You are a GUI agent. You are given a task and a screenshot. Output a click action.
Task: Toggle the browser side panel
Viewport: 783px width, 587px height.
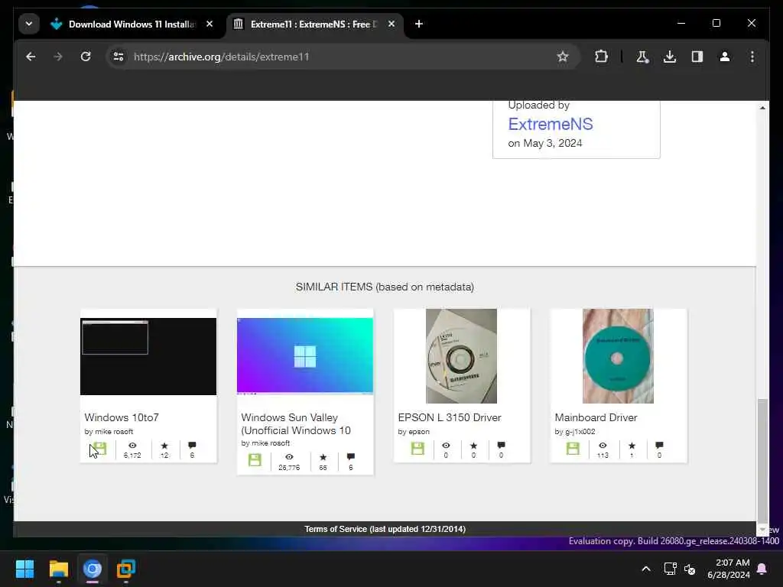coord(697,57)
